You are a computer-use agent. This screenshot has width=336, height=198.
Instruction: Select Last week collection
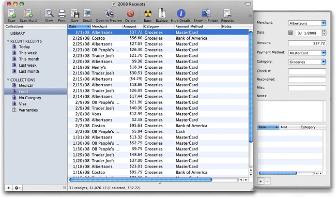pyautogui.click(x=27, y=65)
